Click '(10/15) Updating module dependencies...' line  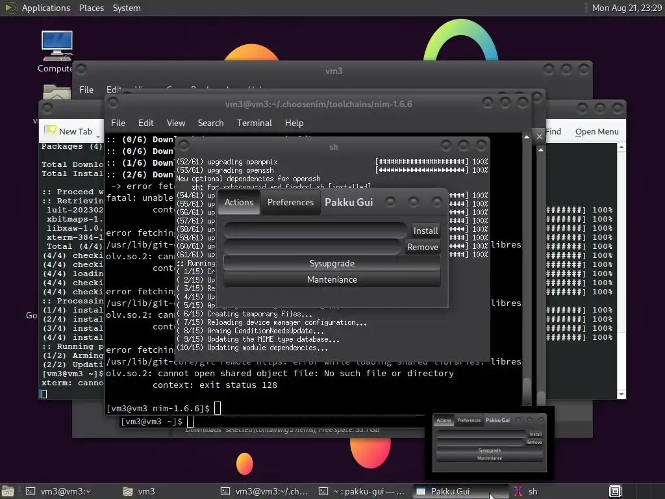tap(252, 348)
